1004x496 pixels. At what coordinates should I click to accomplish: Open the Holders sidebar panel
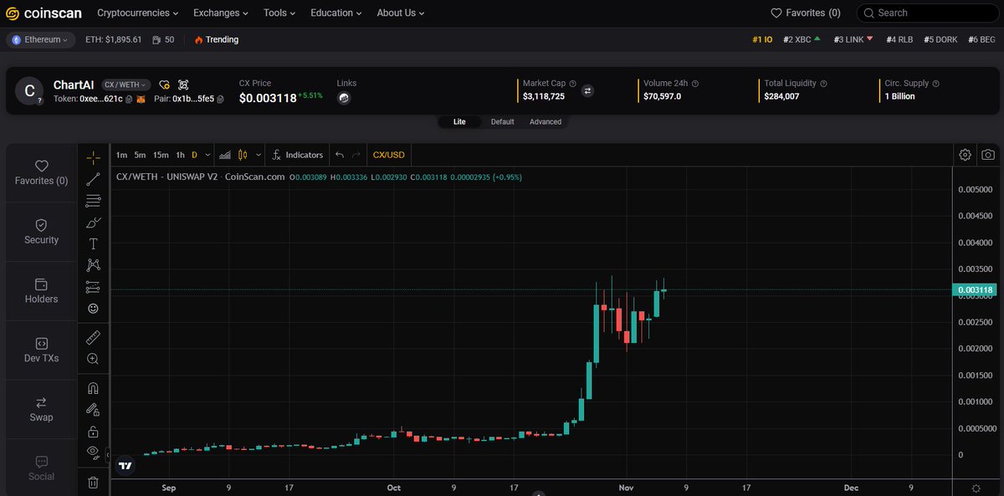(x=41, y=291)
